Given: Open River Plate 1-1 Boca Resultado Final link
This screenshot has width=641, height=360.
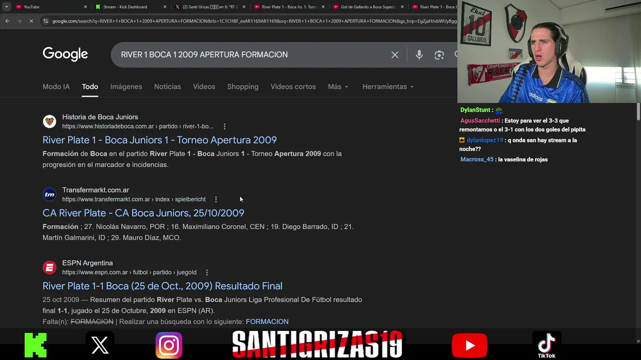Looking at the screenshot, I should [162, 286].
